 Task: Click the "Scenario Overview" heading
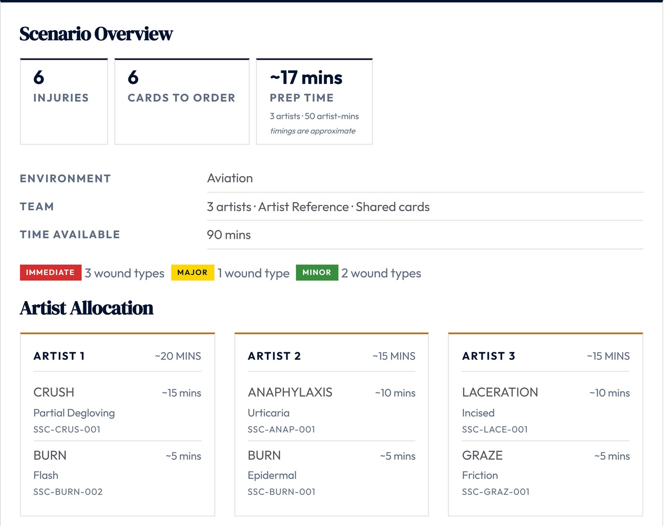point(96,34)
